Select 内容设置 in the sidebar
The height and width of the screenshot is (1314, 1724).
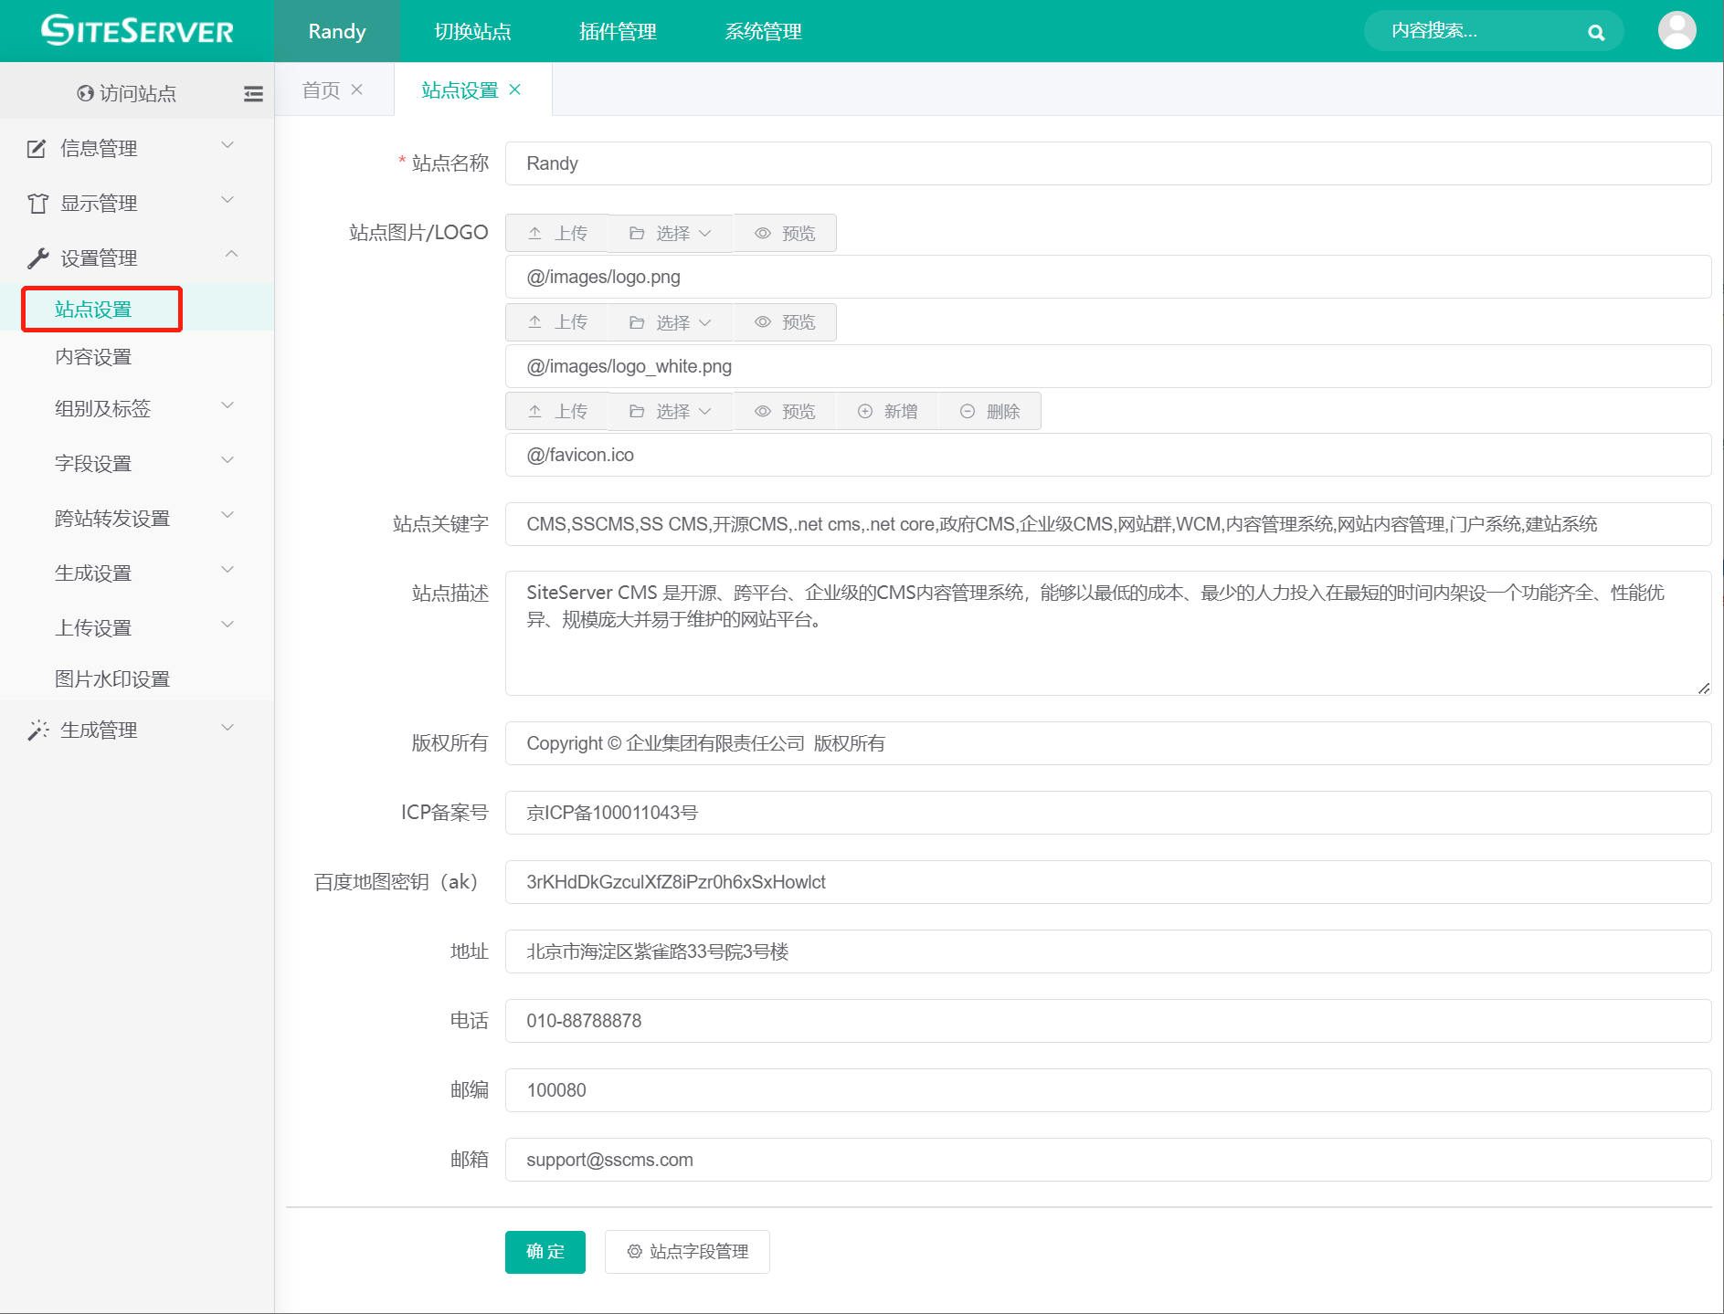pyautogui.click(x=93, y=357)
